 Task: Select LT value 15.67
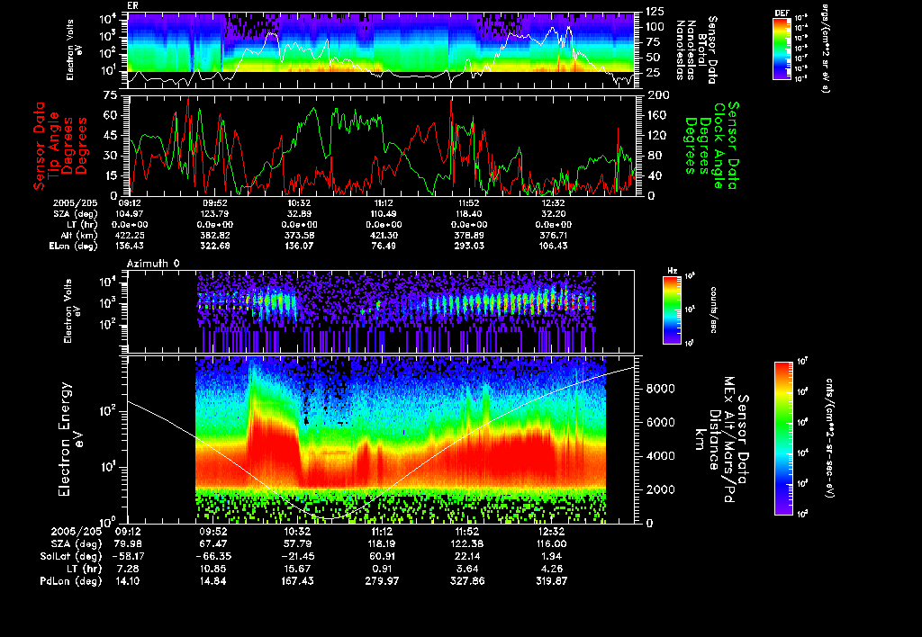coord(297,569)
